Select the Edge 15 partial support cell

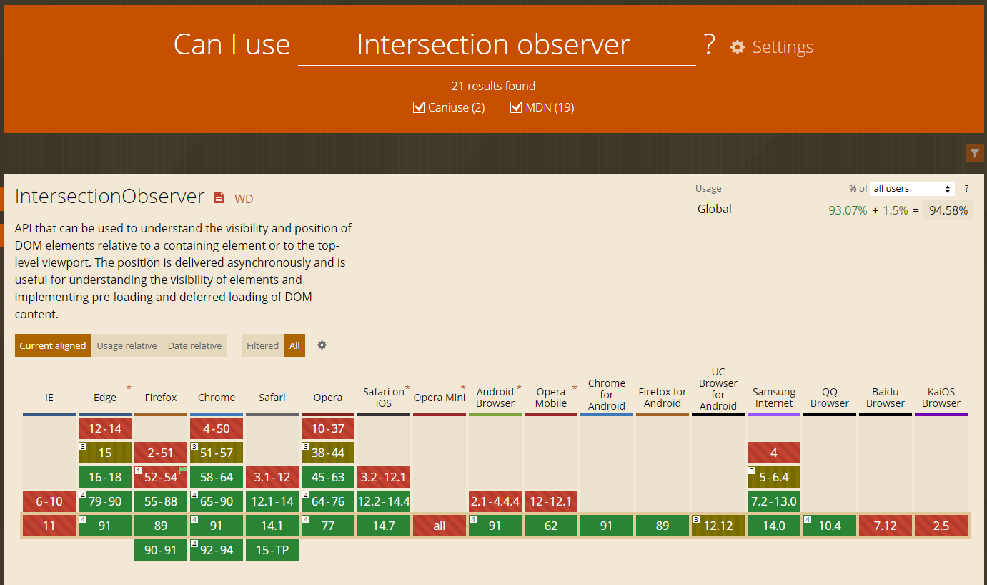[105, 453]
